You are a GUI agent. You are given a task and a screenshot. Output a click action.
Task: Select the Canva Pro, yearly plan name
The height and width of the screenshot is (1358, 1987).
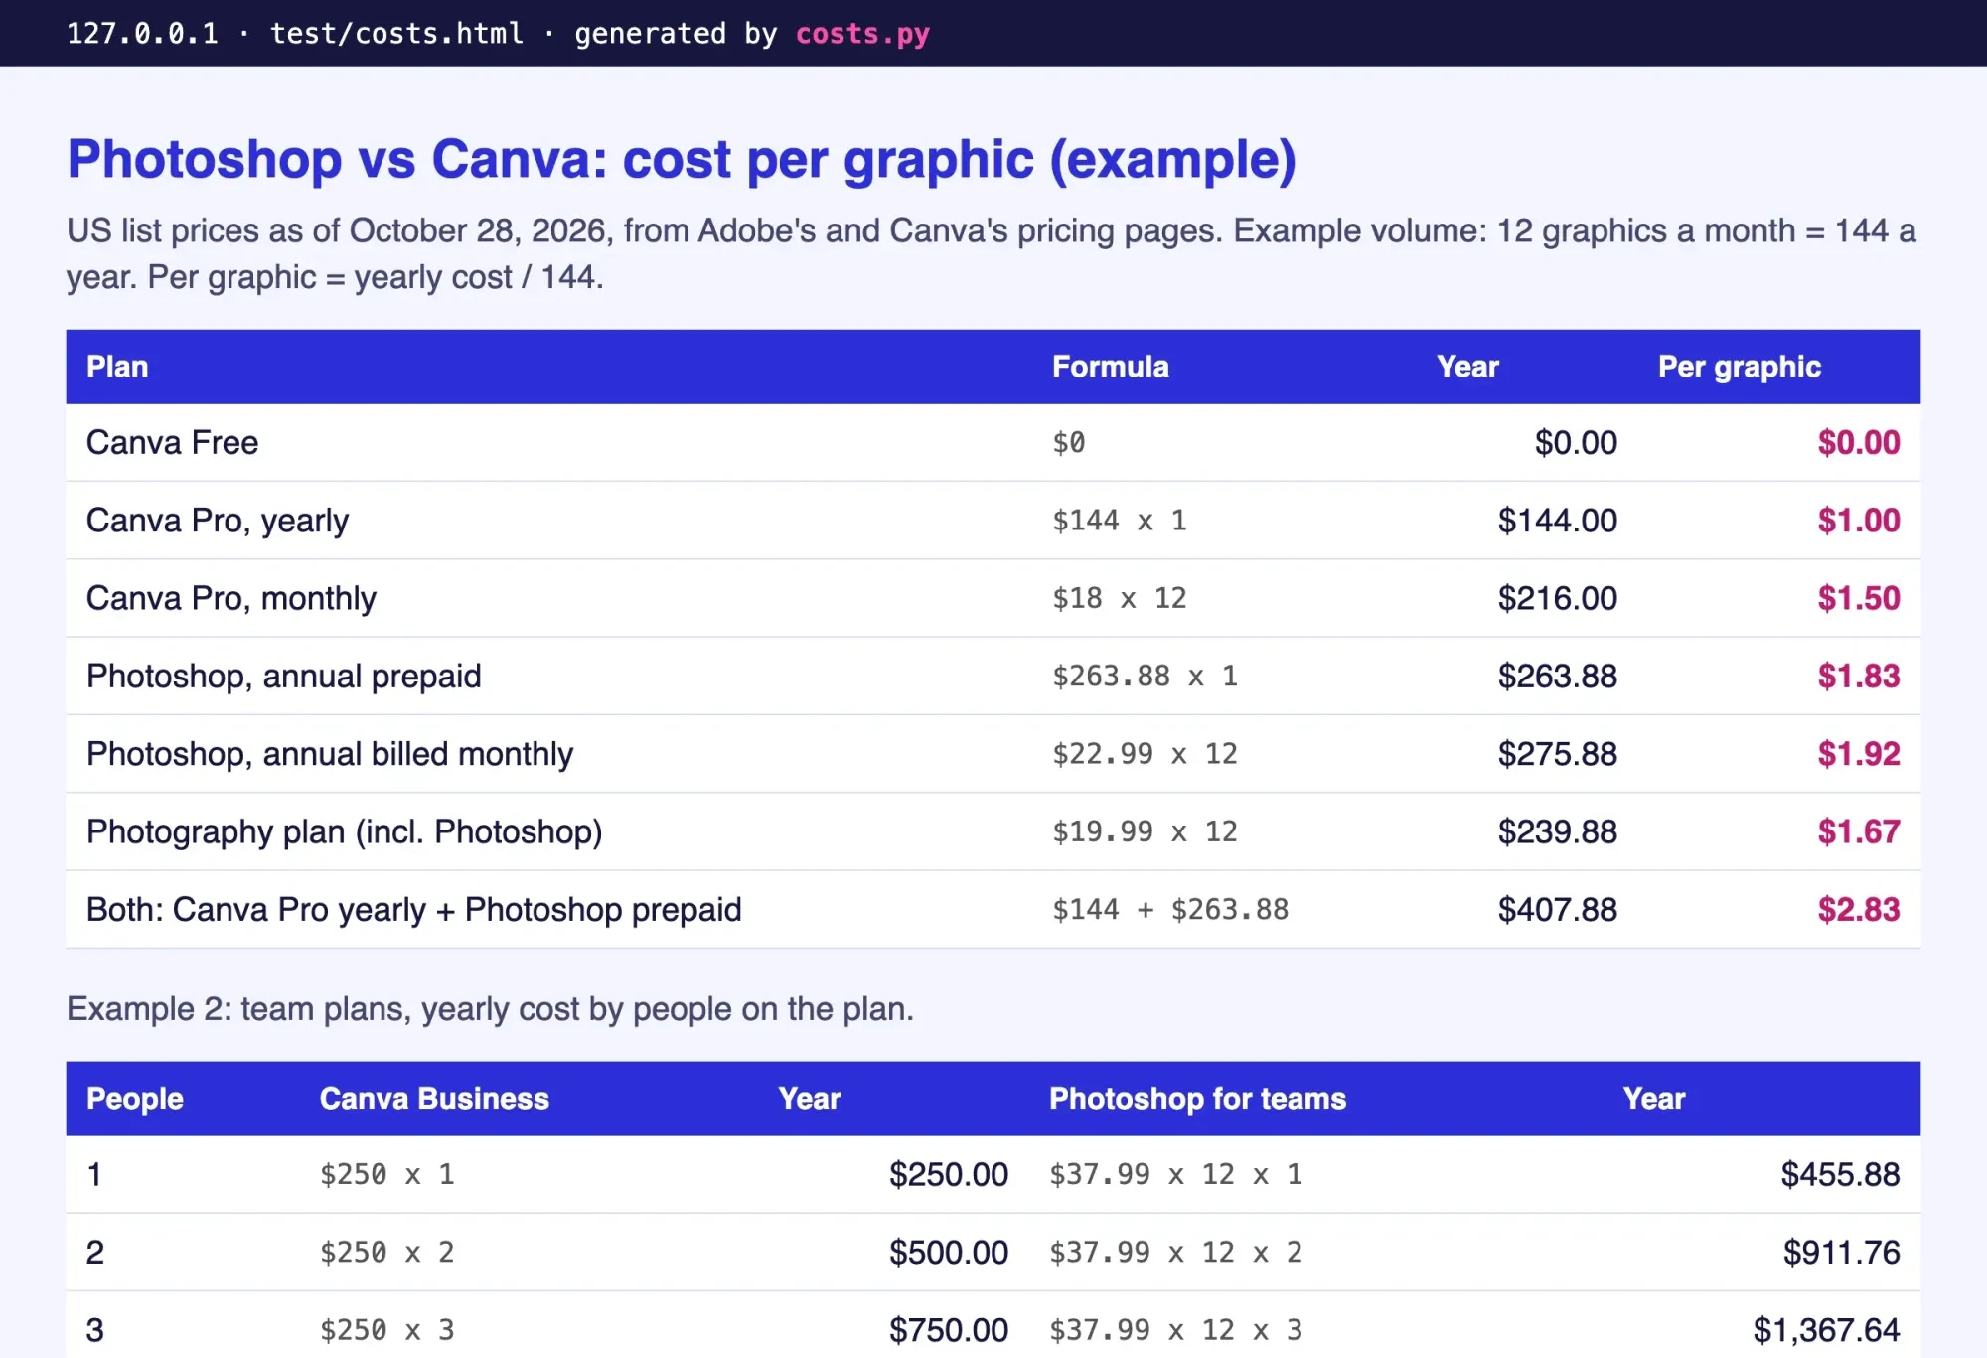coord(218,521)
